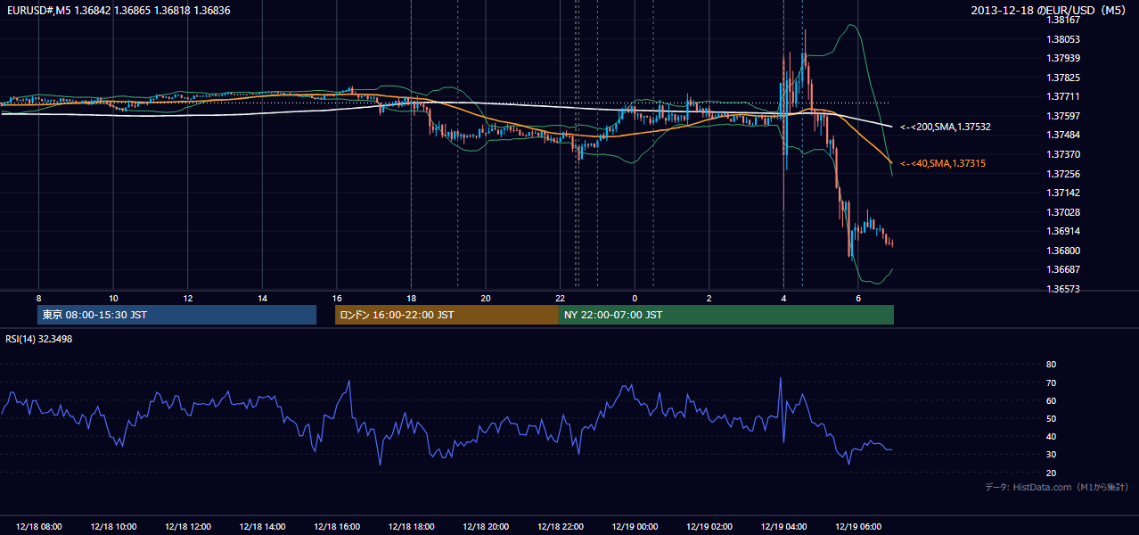Click RSI scale value 50
1139x535 pixels.
click(1051, 418)
